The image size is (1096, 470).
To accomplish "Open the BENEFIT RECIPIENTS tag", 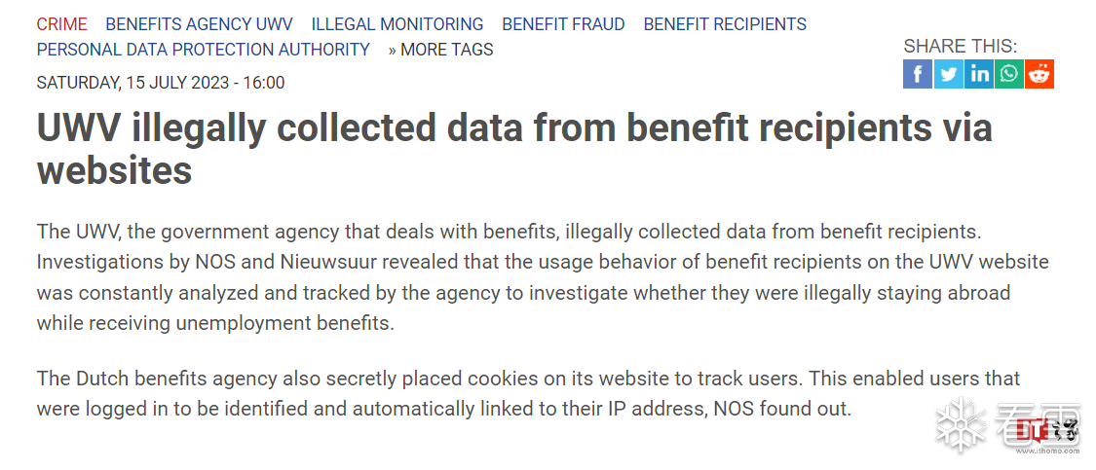I will [725, 24].
